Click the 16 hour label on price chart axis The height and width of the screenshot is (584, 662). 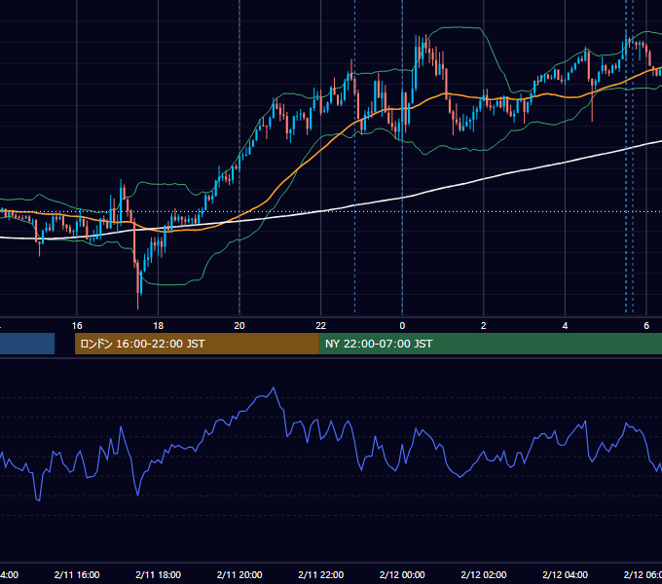[77, 326]
